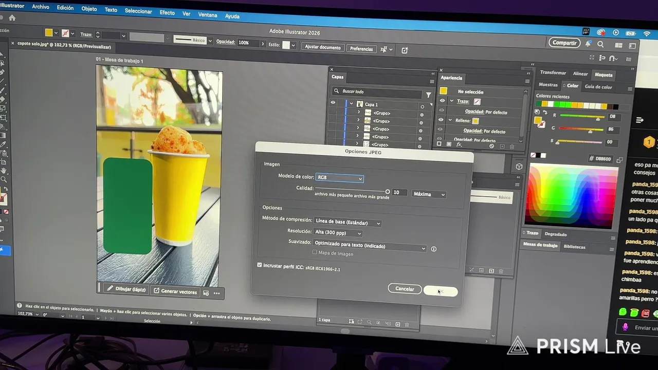Expand the first Grupo sublayer
This screenshot has height=370, width=658.
(x=358, y=112)
